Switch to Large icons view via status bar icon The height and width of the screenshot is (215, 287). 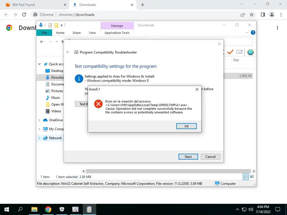252,177
